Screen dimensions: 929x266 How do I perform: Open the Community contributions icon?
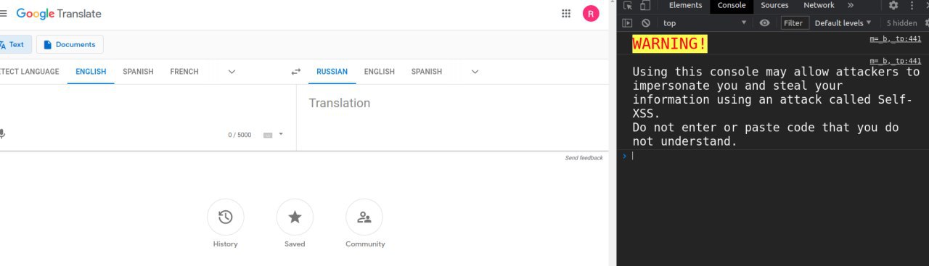coord(364,217)
